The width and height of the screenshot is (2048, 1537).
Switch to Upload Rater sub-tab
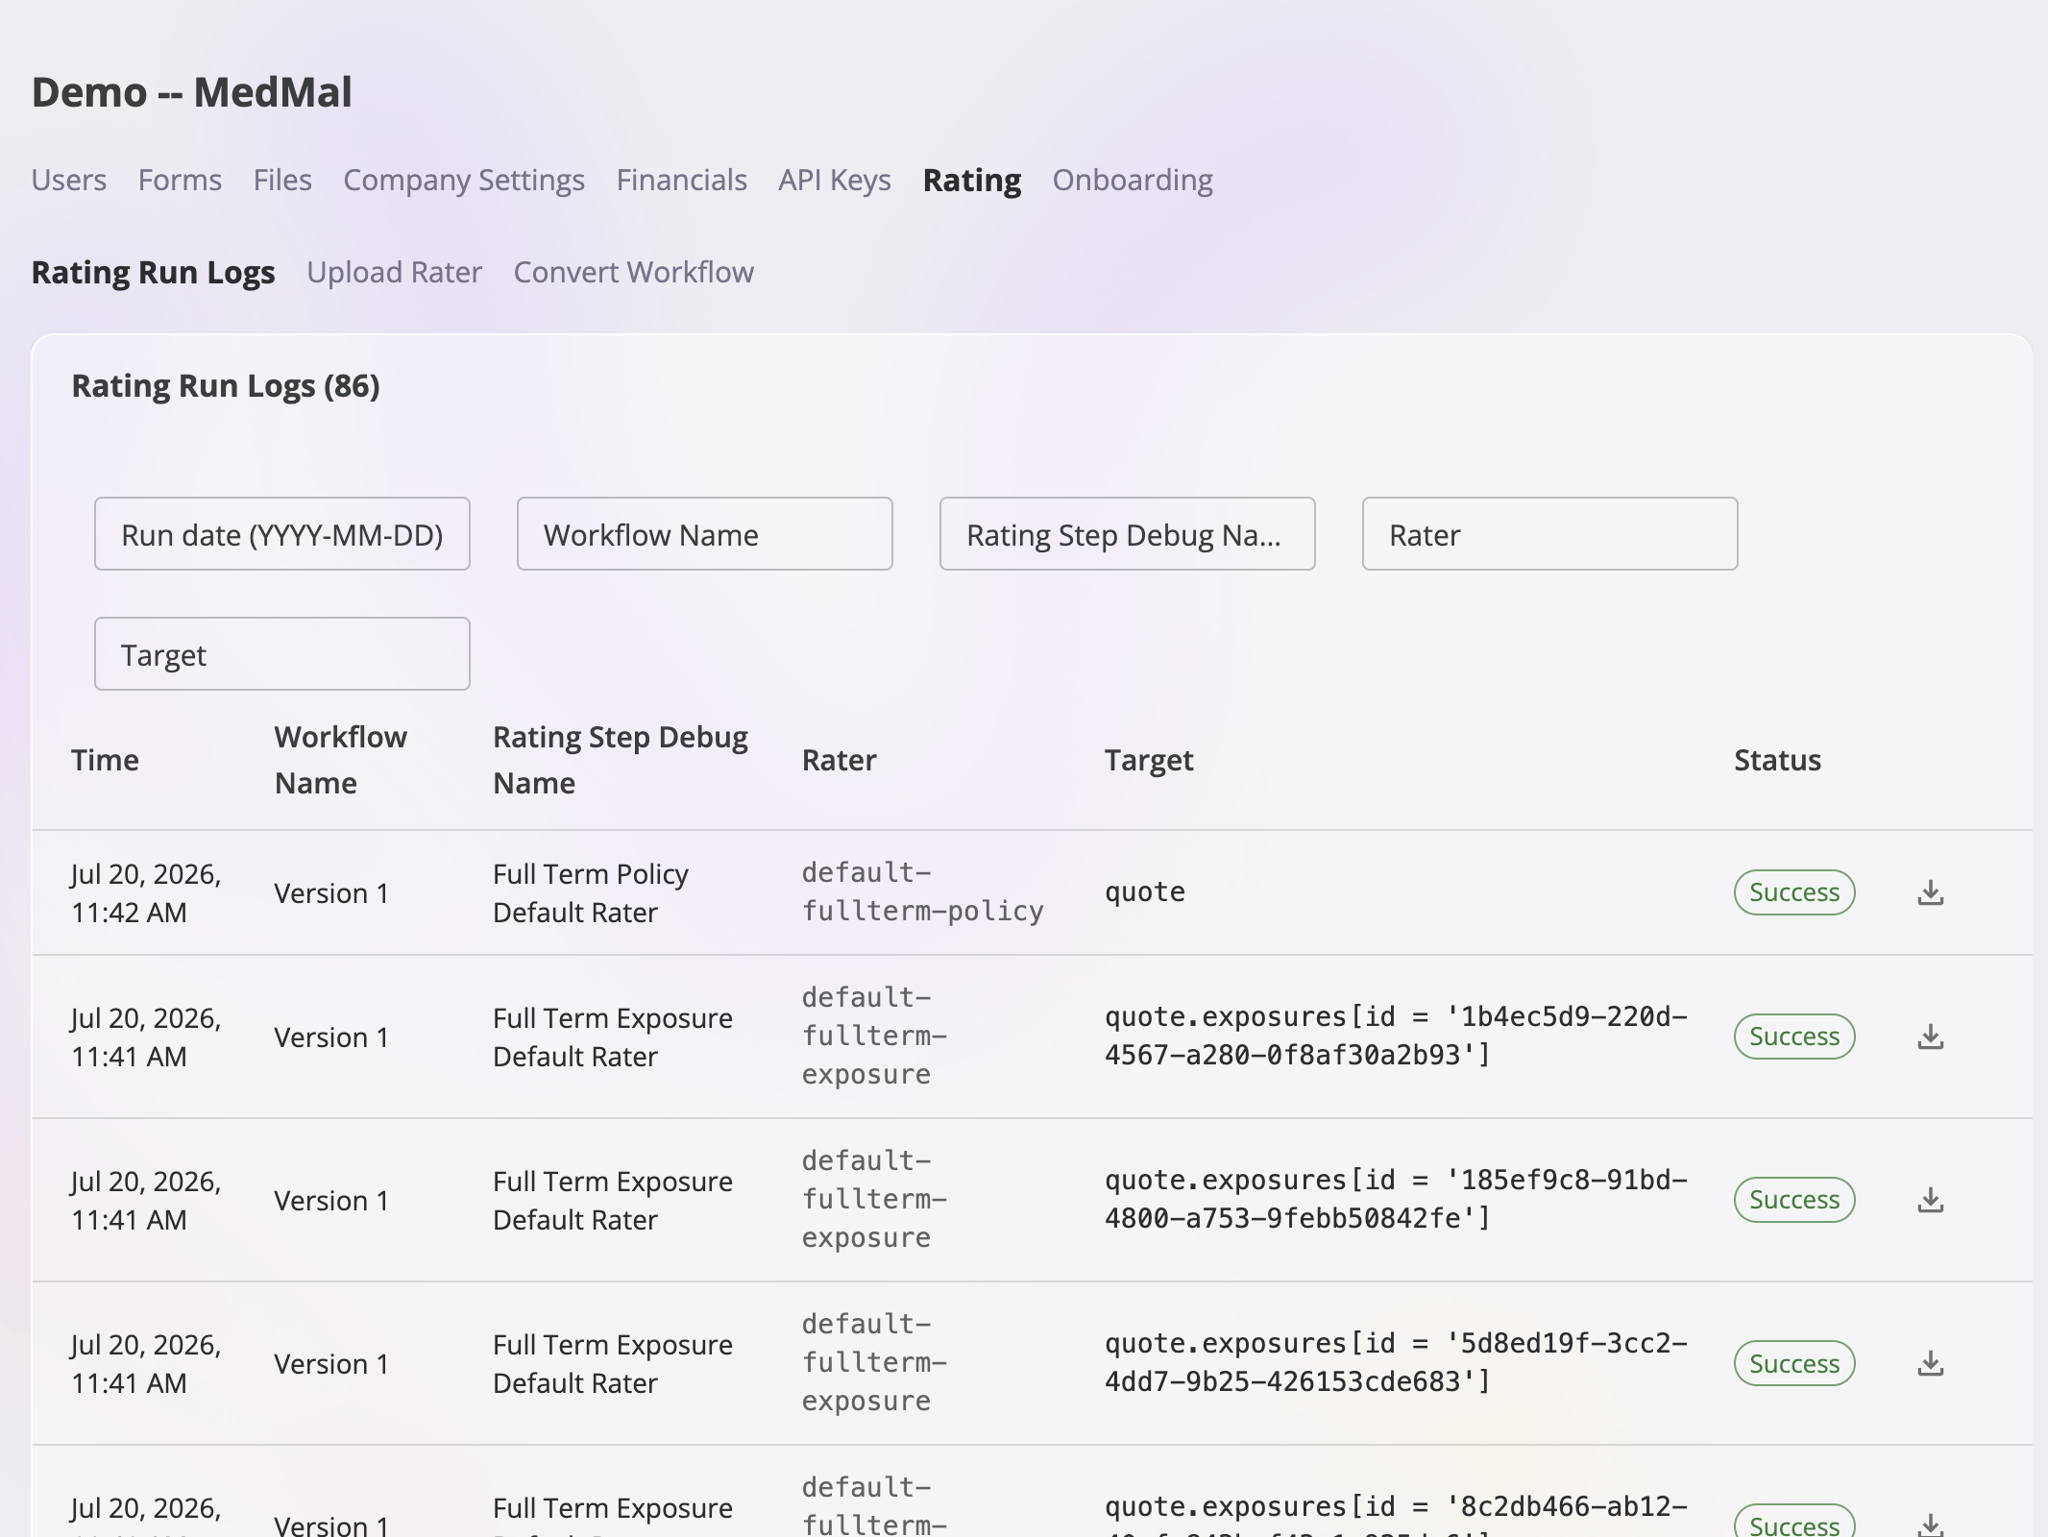tap(395, 272)
